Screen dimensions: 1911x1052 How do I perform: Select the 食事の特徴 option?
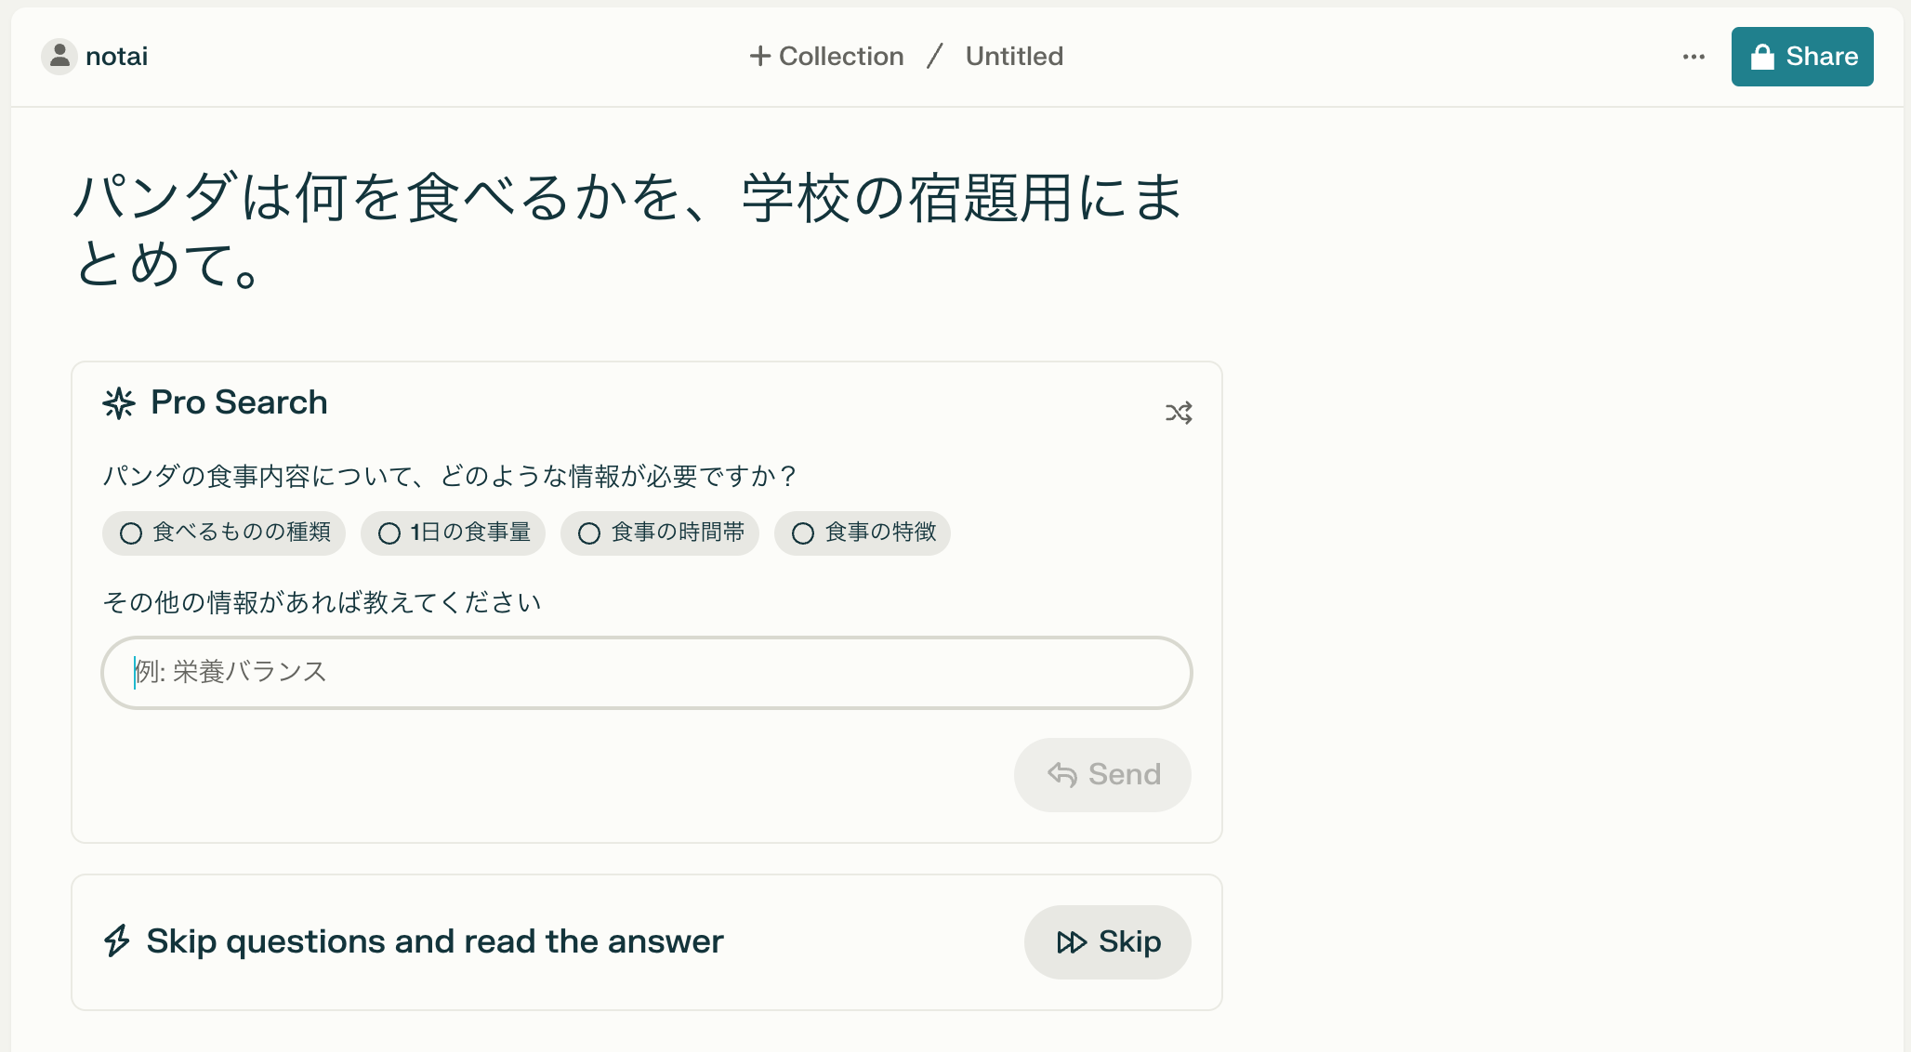(863, 533)
